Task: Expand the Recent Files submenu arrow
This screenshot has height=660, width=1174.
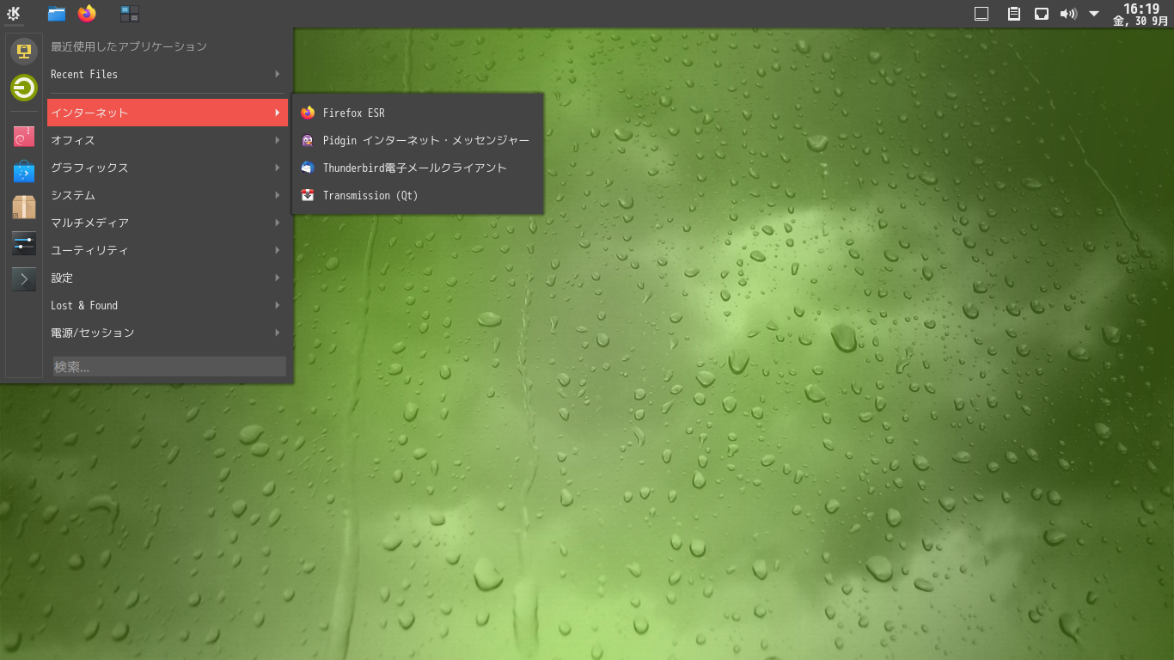Action: (277, 75)
